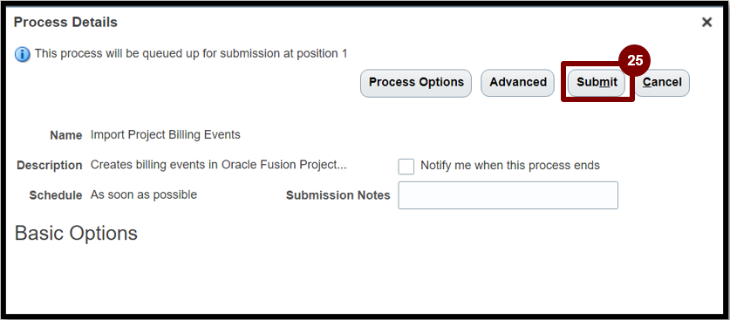Focus the Submission Notes text field
The height and width of the screenshot is (320, 730).
coord(508,195)
